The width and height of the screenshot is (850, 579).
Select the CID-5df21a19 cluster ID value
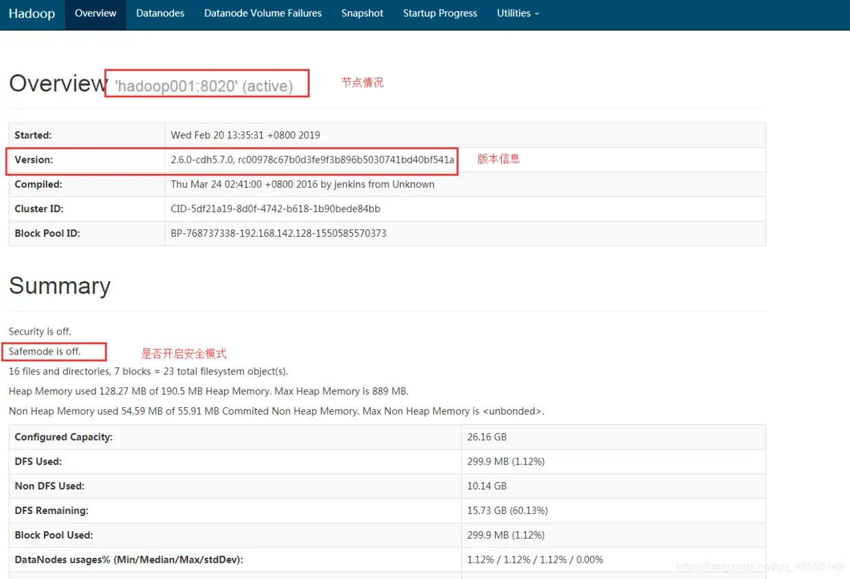pos(276,209)
